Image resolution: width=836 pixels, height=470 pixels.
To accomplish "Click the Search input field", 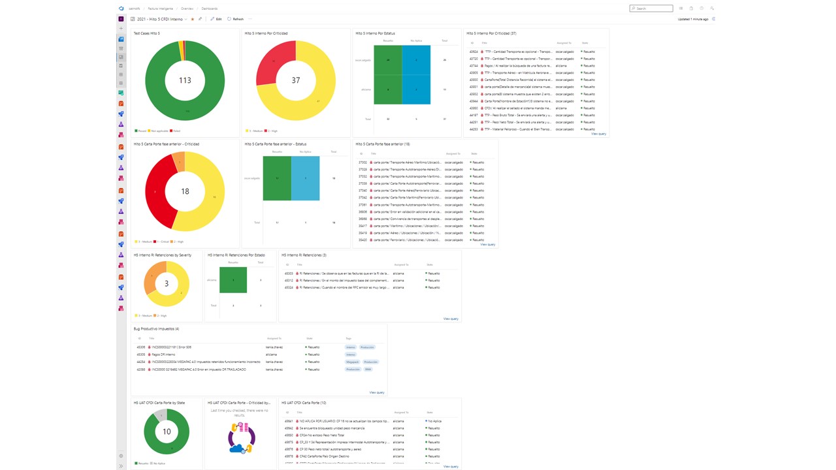I will click(651, 8).
